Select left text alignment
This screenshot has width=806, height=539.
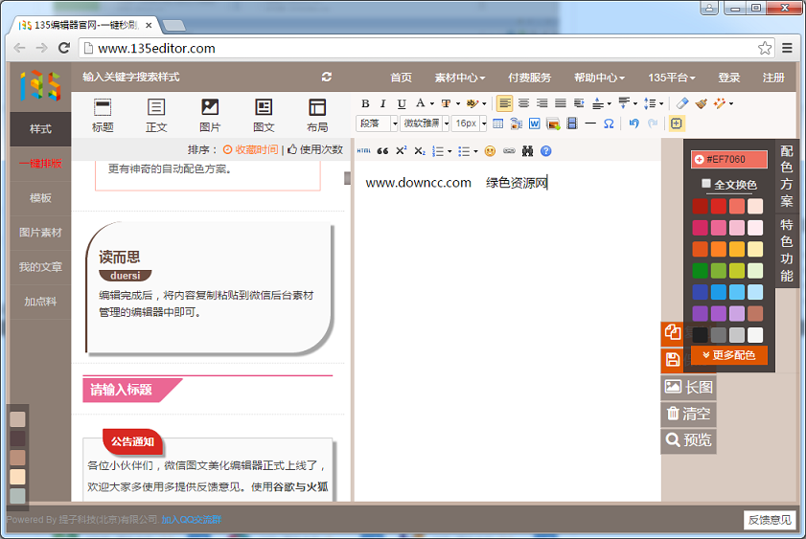coord(504,103)
